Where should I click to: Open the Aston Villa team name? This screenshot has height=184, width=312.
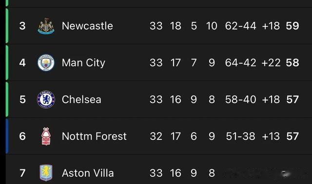coord(88,173)
